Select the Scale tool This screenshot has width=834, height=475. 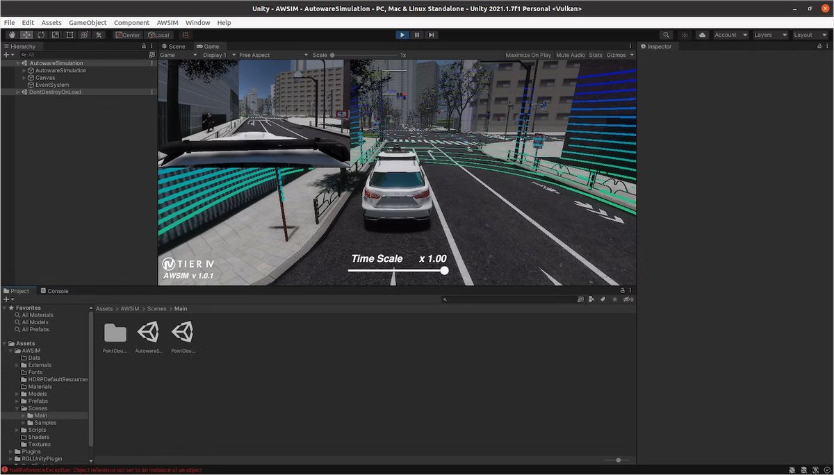point(56,35)
